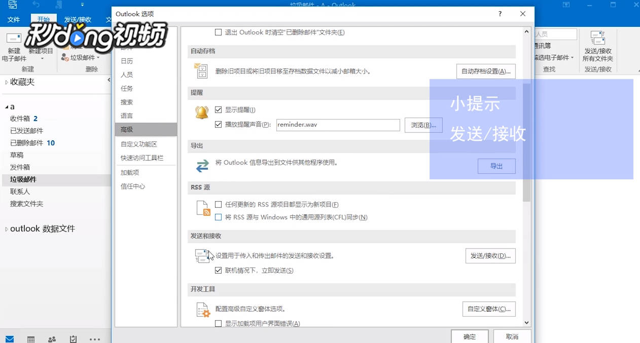Click the 新建电子邮件 ribbon icon
The width and height of the screenshot is (640, 343).
click(x=13, y=38)
